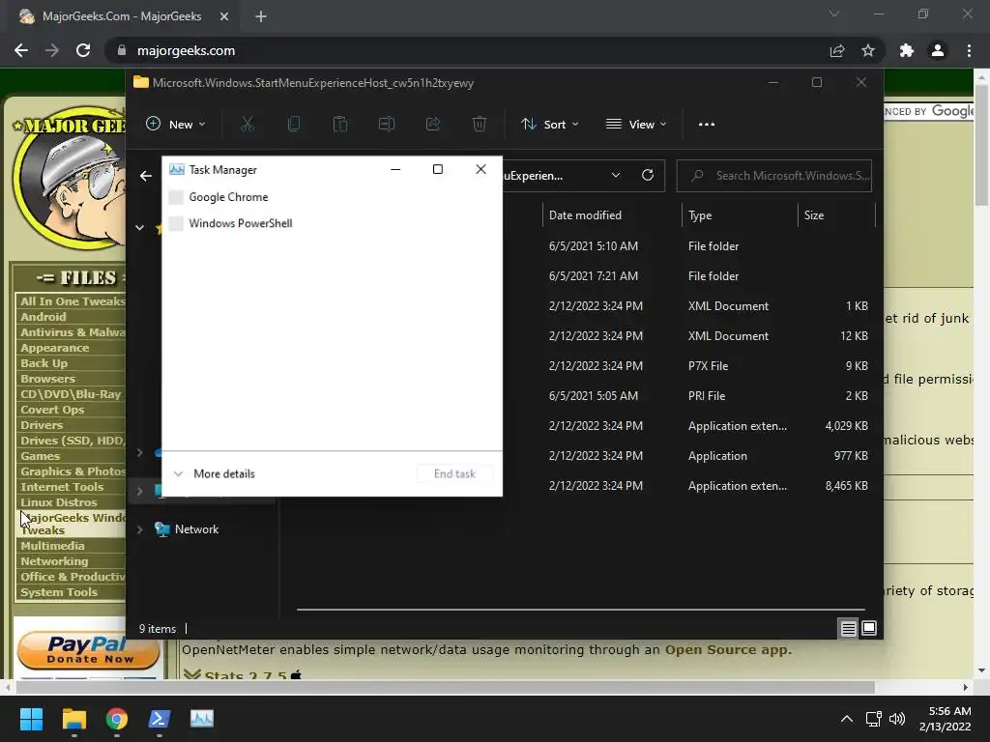Close the MajorGeeks tab
This screenshot has height=742, width=990.
pos(224,16)
